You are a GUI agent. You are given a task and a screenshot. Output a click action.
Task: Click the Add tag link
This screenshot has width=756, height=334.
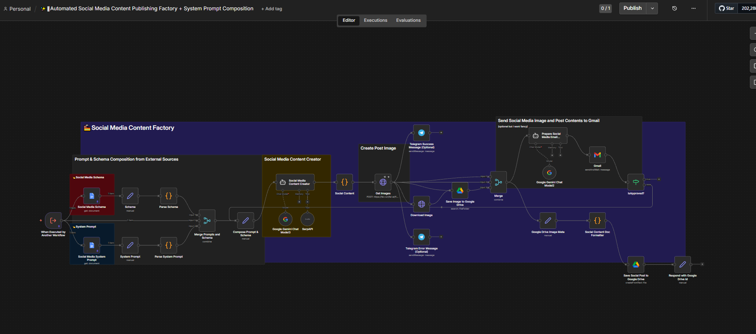point(272,9)
